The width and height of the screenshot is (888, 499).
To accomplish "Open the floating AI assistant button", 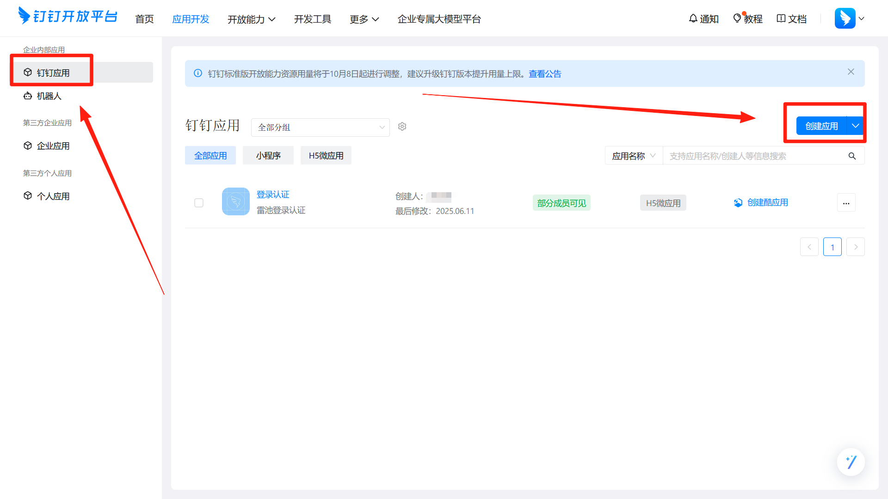I will click(851, 462).
